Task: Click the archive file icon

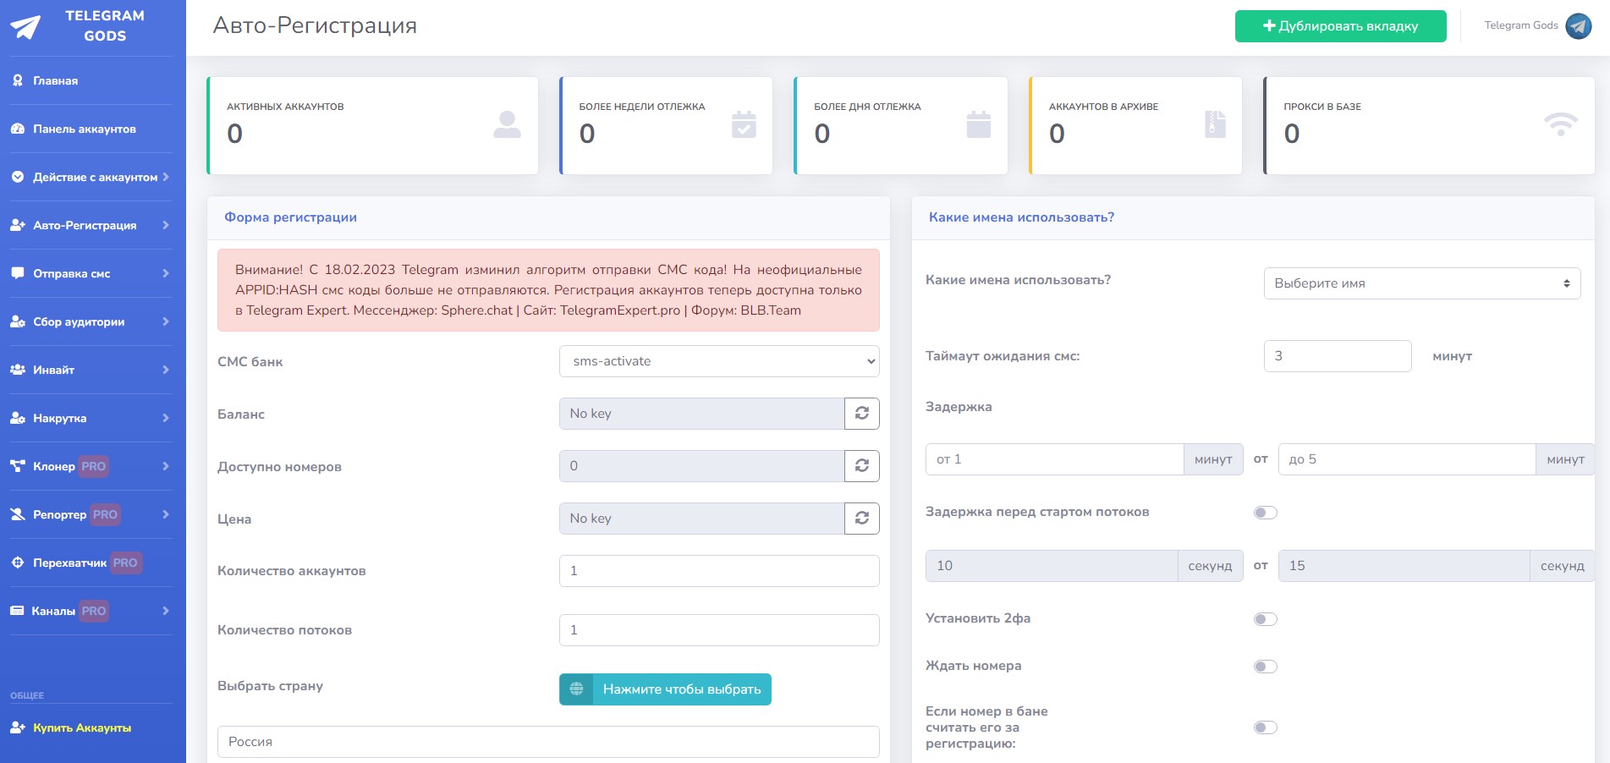Action: tap(1214, 124)
